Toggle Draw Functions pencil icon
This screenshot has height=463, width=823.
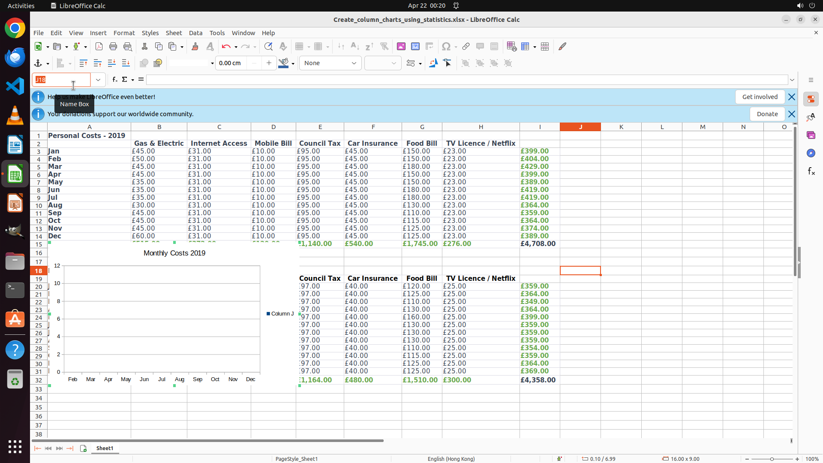(x=562, y=46)
